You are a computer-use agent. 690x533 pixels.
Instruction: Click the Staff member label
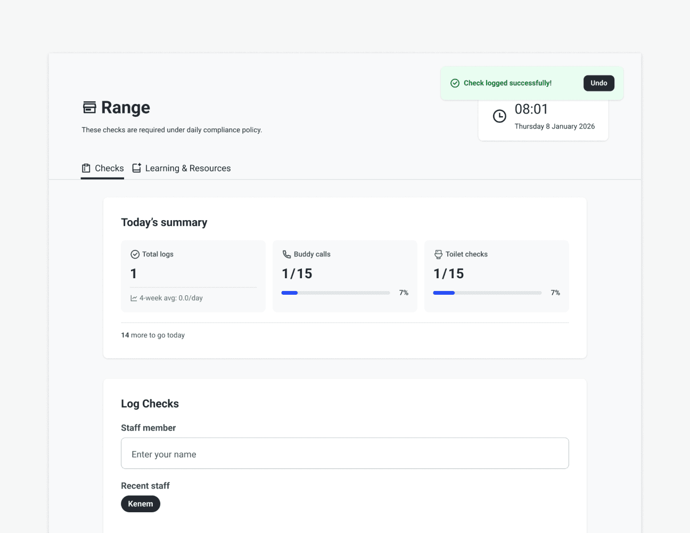[148, 428]
